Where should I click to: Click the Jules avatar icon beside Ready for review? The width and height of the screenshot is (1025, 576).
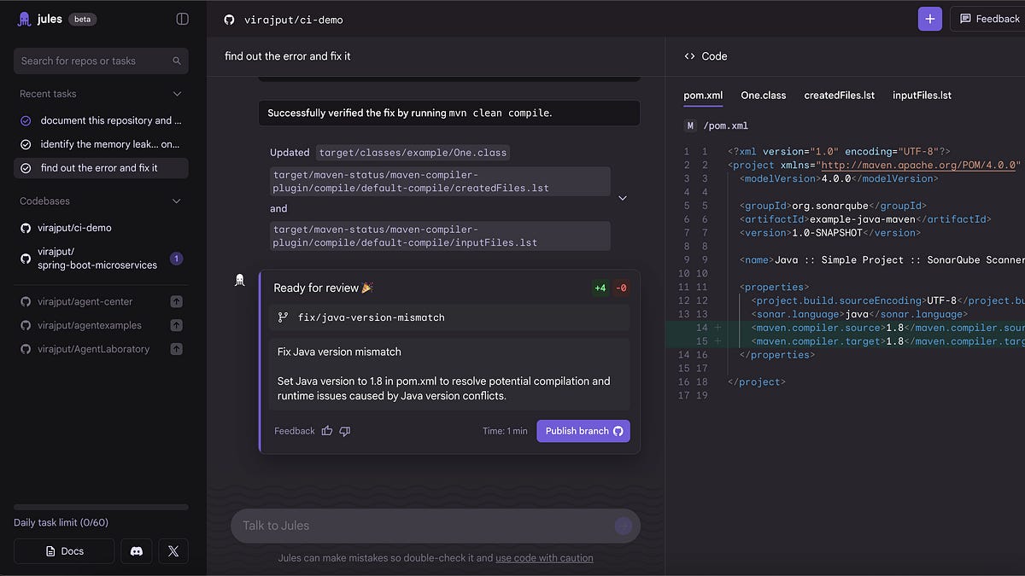click(x=240, y=281)
